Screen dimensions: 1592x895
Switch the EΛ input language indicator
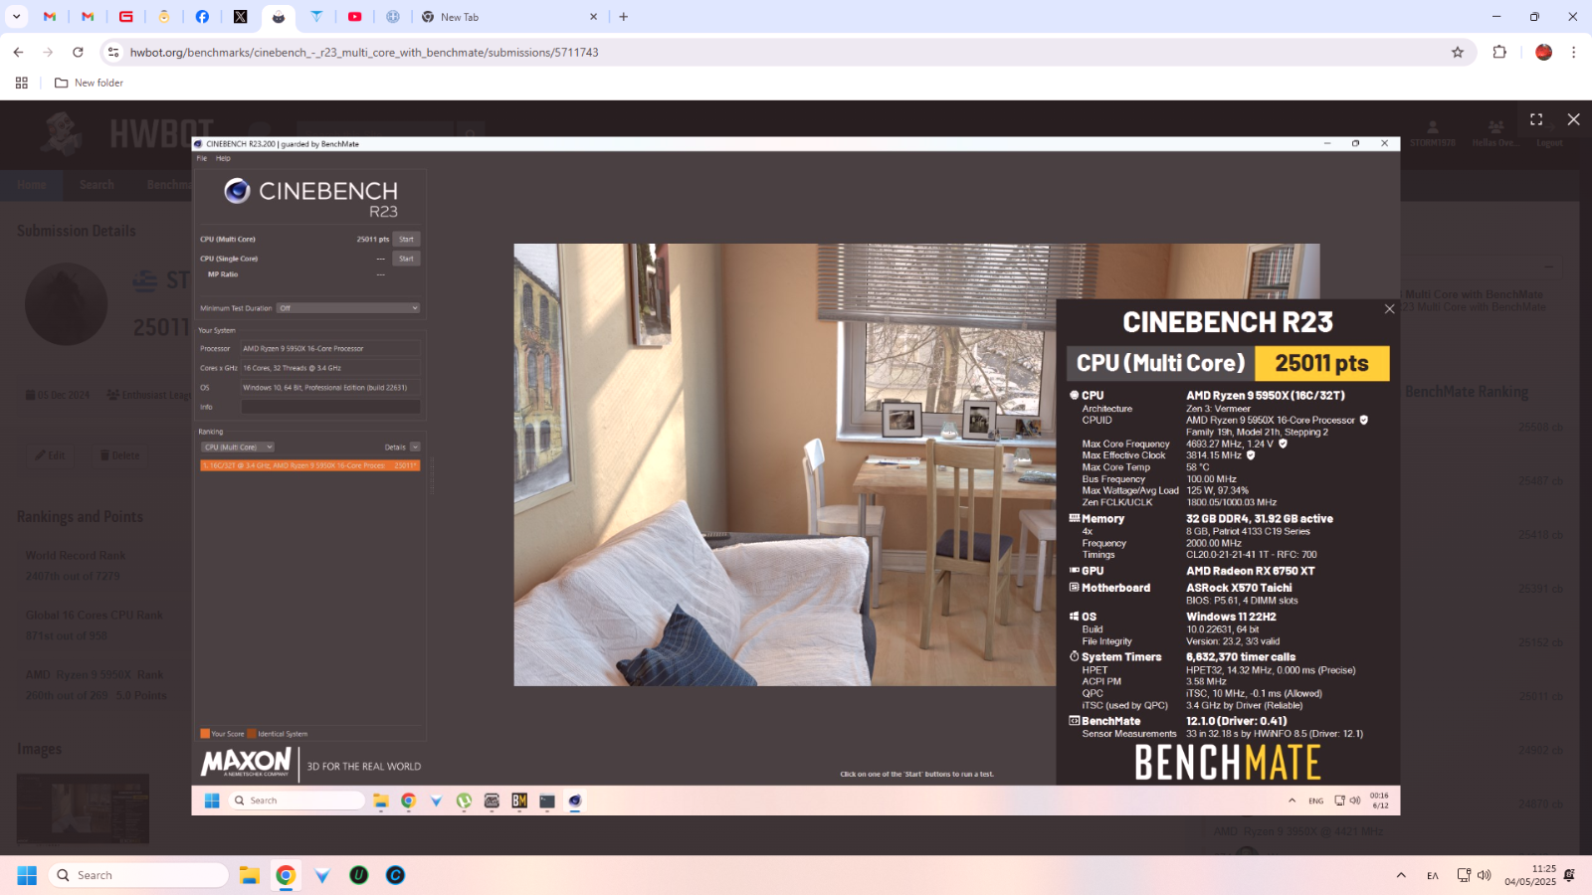(x=1433, y=875)
